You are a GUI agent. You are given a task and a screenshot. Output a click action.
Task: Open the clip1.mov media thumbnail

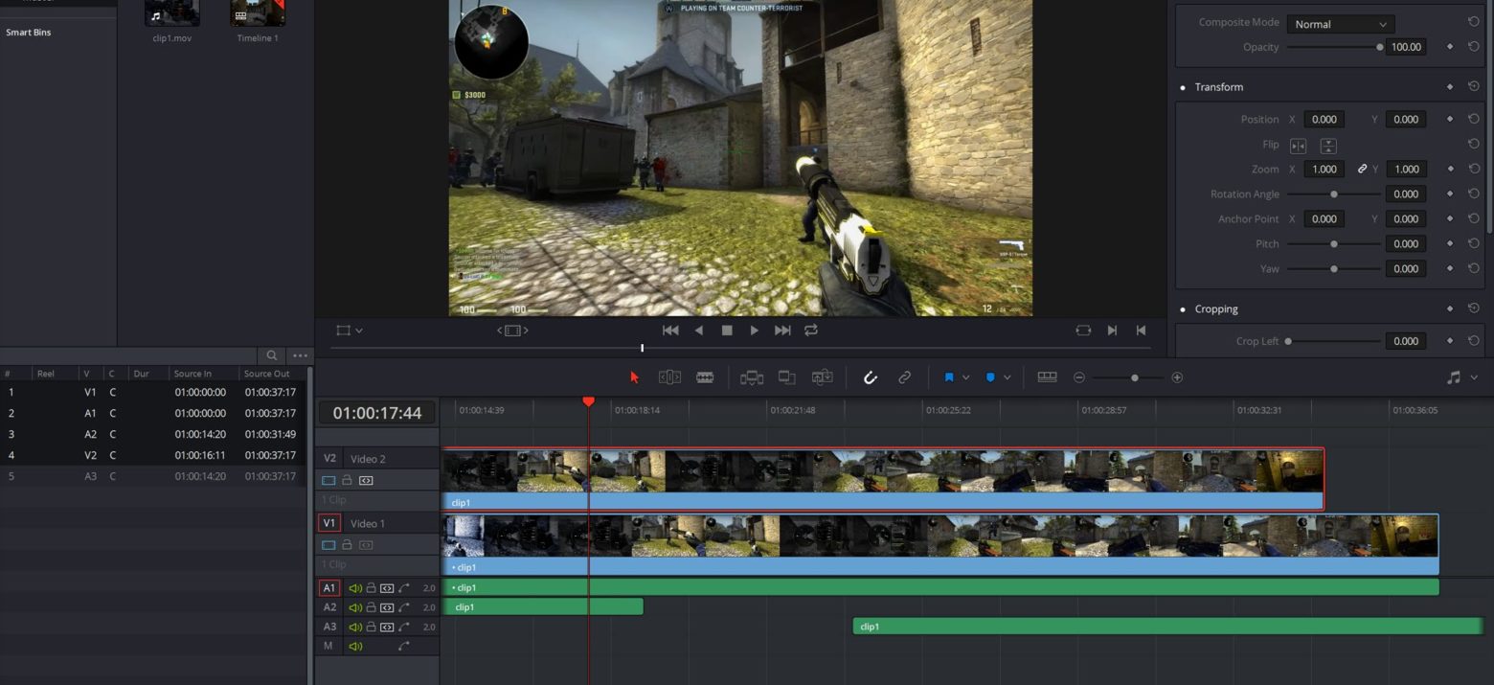[172, 13]
